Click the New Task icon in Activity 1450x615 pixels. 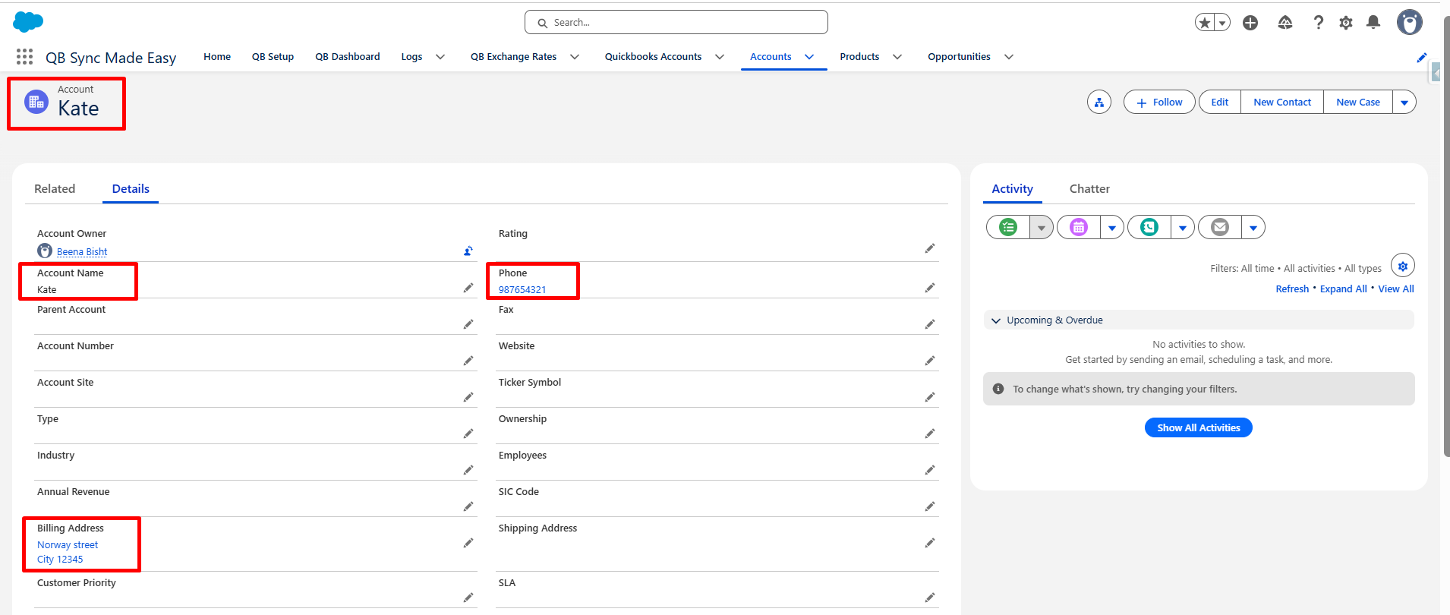pyautogui.click(x=1008, y=227)
